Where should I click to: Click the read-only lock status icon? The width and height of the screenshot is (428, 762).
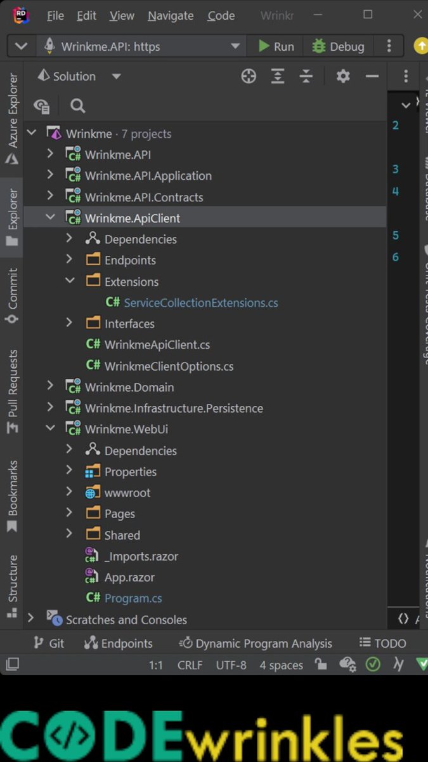click(x=321, y=664)
